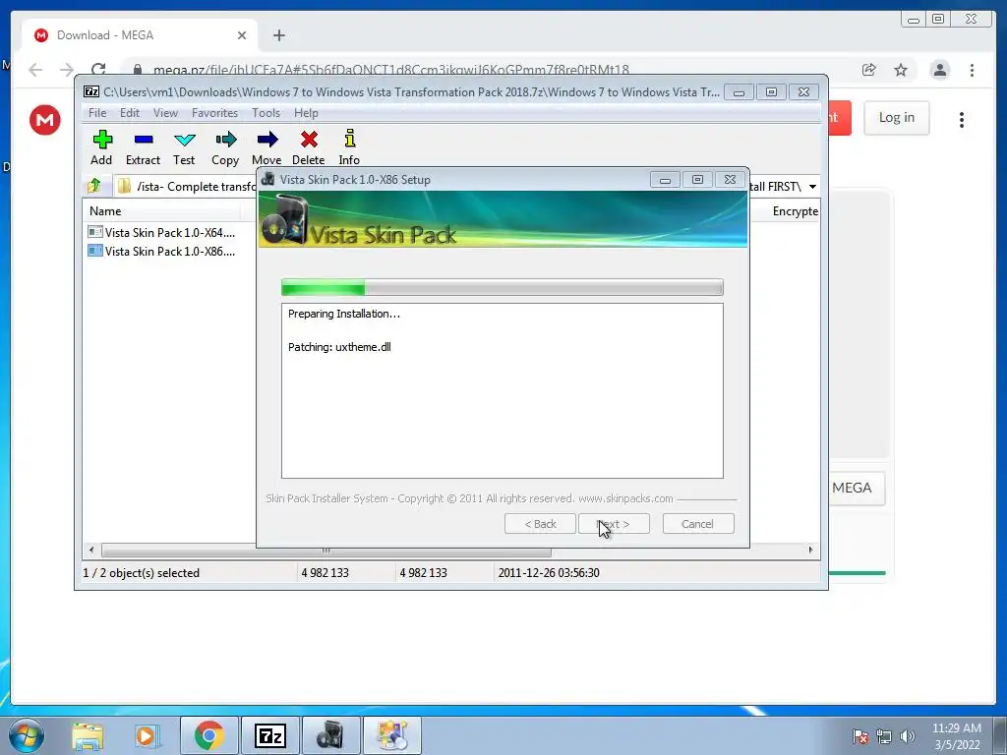Go back in Chrome
The height and width of the screenshot is (755, 1007).
coord(35,70)
